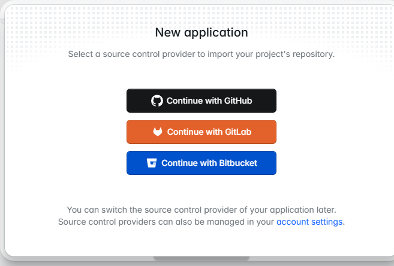Click the 'Continue with Bitbucket' label text
This screenshot has height=266, width=394.
coord(209,163)
